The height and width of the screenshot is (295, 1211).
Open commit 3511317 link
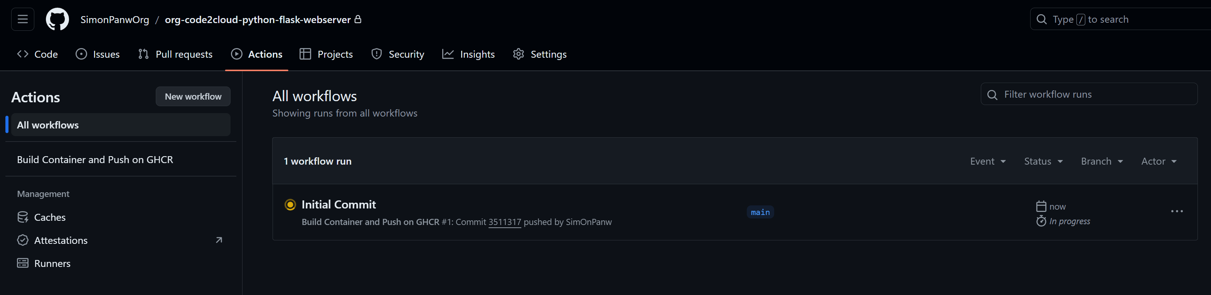[504, 222]
